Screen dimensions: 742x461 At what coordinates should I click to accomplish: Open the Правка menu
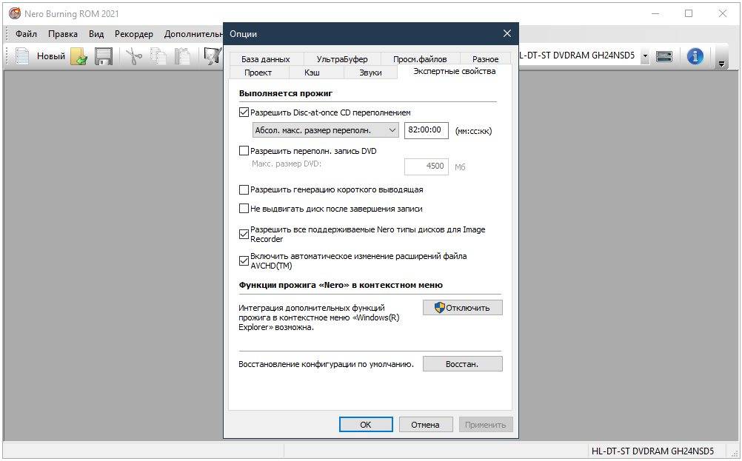point(63,34)
